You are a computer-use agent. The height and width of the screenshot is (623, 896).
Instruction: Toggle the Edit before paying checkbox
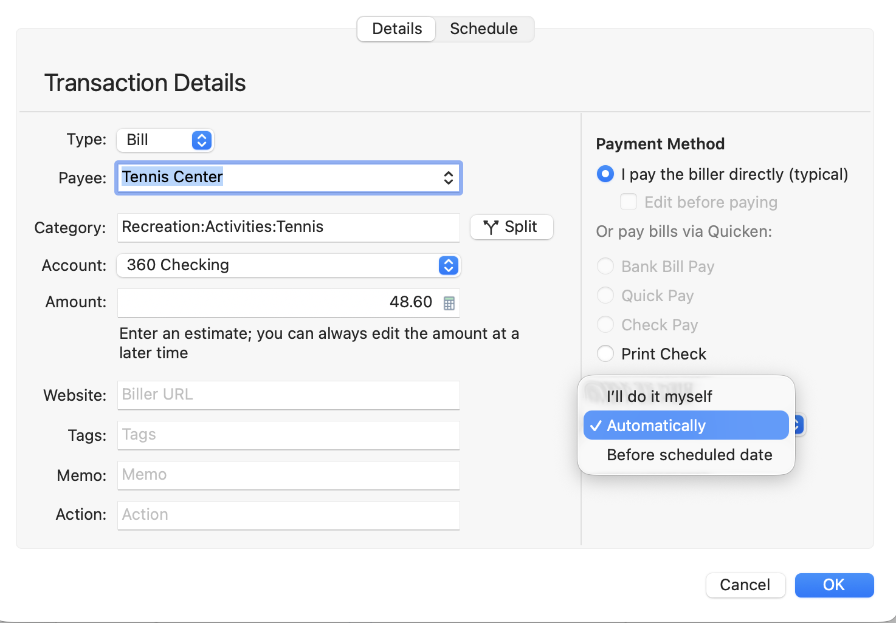[629, 202]
